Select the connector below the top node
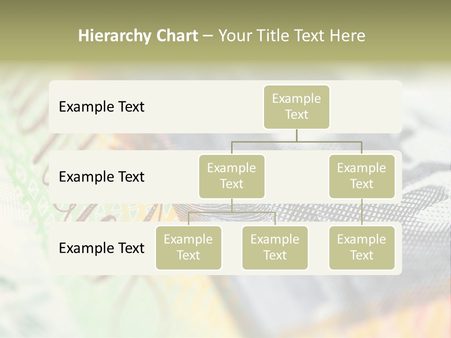 pos(296,136)
